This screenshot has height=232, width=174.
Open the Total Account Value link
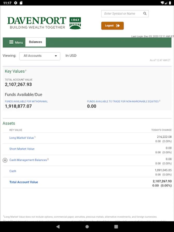[24, 182]
